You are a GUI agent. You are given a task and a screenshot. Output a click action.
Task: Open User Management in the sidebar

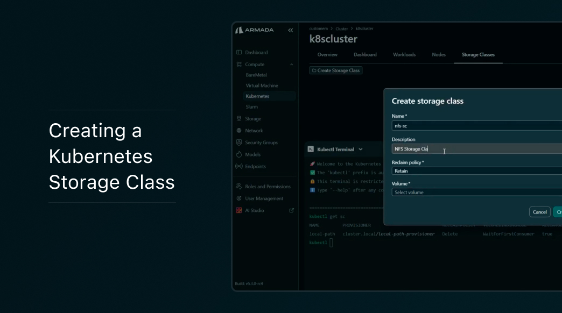pos(264,198)
